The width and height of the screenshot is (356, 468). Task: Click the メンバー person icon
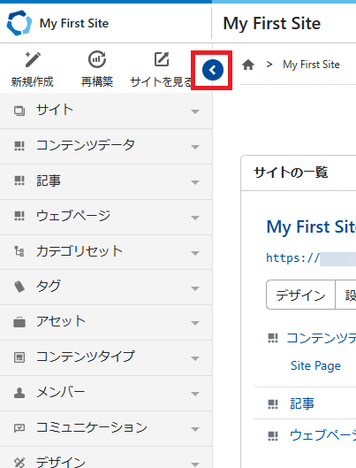[x=19, y=393]
